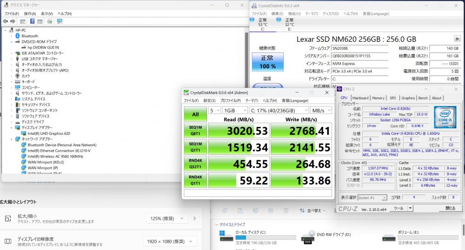Switch to the Graphics tab in CPU-Z
Image resolution: width=465 pixels, height=250 pixels.
point(408,98)
